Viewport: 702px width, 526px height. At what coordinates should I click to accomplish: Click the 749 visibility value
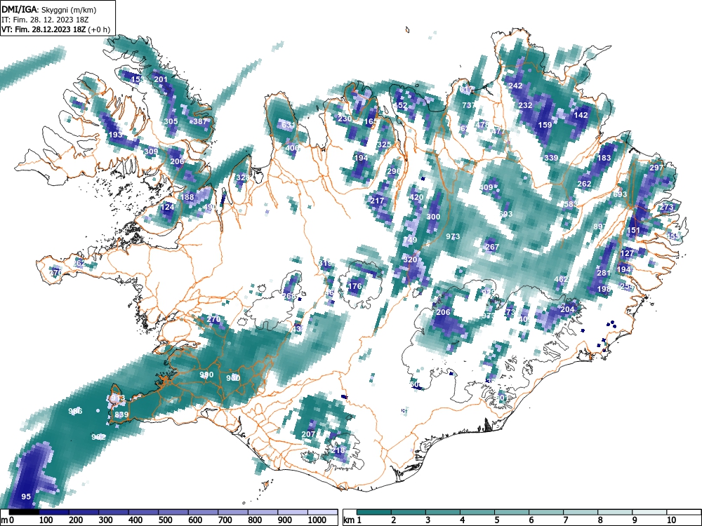coord(410,240)
